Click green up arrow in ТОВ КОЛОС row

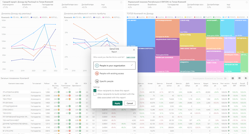coord(229,113)
